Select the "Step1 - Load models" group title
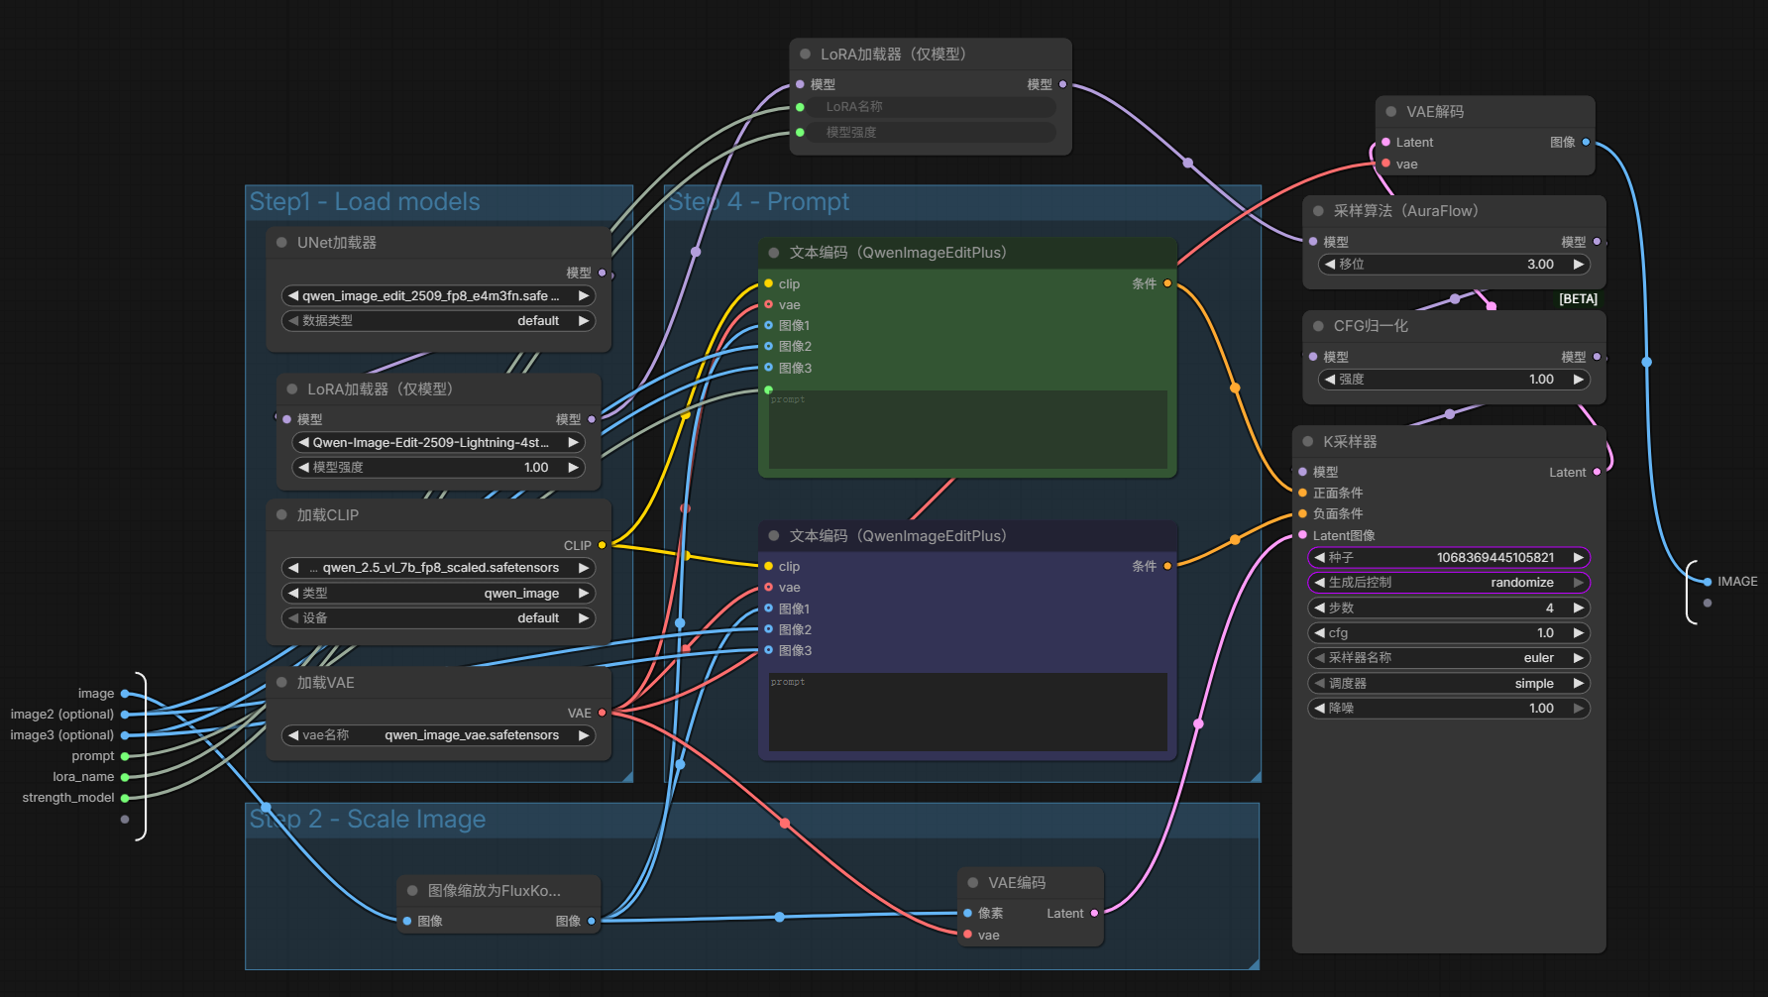This screenshot has height=997, width=1768. (x=365, y=202)
